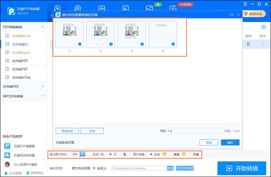Select 否 for 合成一张
The width and height of the screenshot is (271, 177).
(111, 154)
